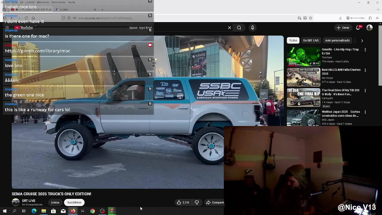Open the SRT LIVE channel name link
This screenshot has height=215, width=382.
[x=29, y=201]
